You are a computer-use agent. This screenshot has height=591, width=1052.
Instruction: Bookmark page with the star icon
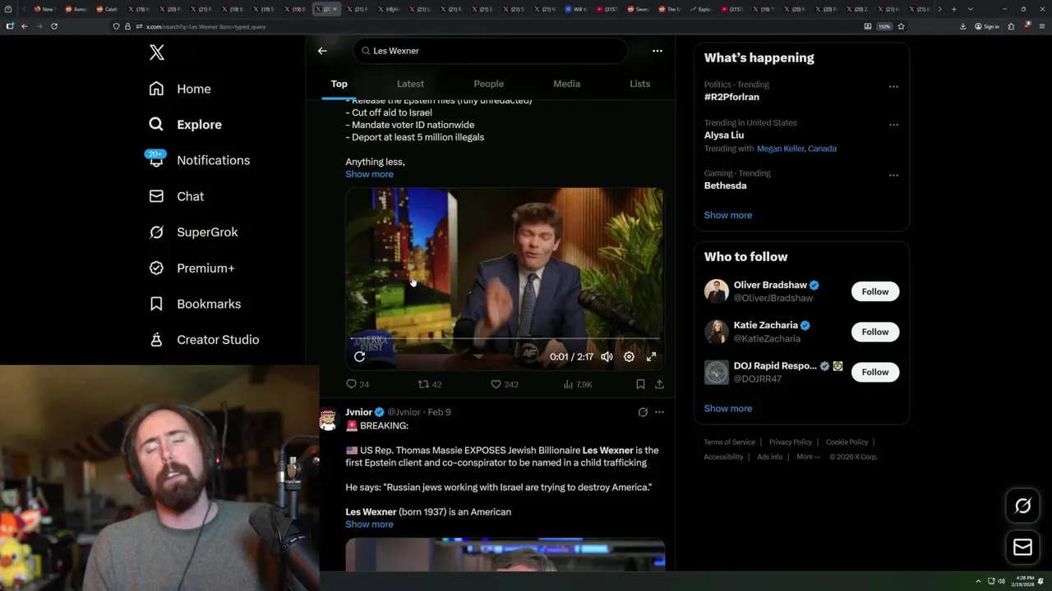902,26
